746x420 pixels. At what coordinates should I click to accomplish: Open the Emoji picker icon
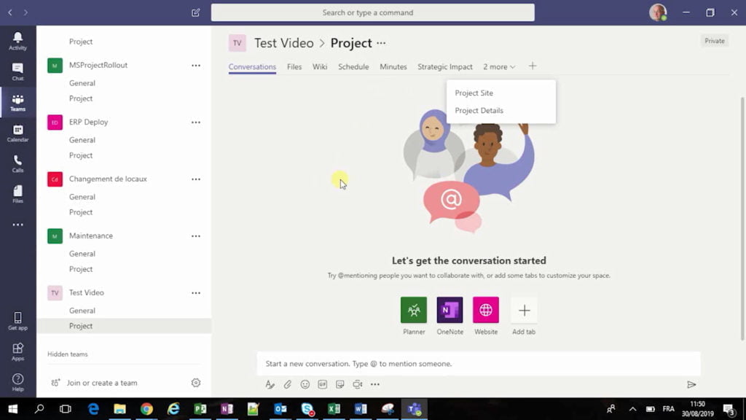(x=305, y=384)
